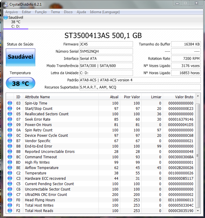Open the Função menu
205x218 pixels.
(x=41, y=12)
